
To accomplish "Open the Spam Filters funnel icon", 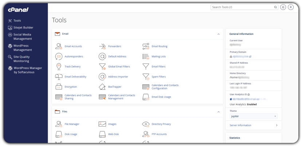I will (146, 77).
